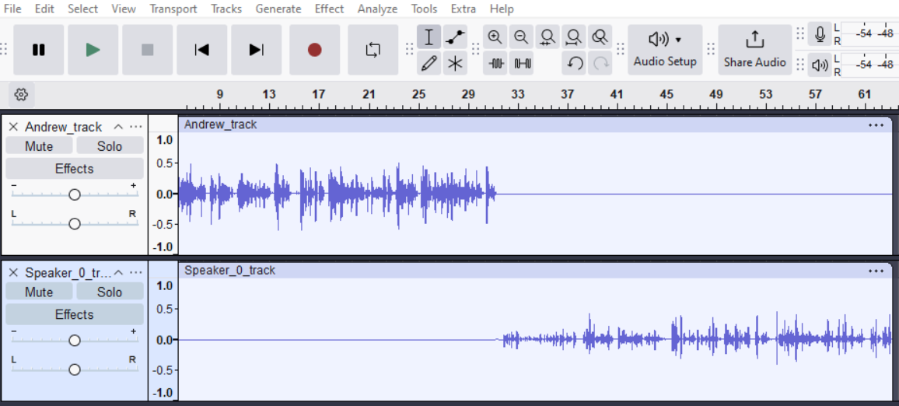Click the Trim audio outside selection icon
Screen dimensions: 899x406
[x=496, y=64]
